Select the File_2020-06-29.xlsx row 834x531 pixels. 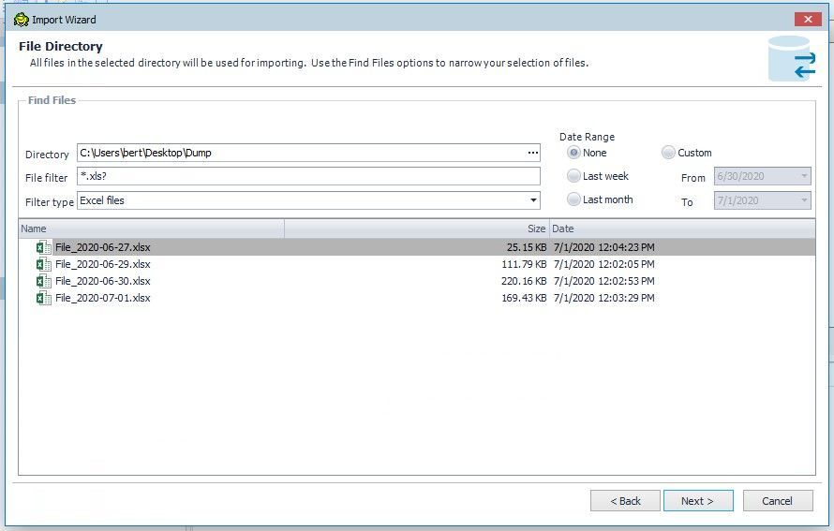click(417, 264)
